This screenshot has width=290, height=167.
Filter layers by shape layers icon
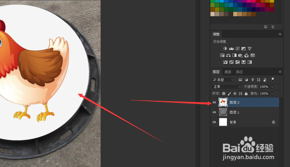[x=259, y=80]
